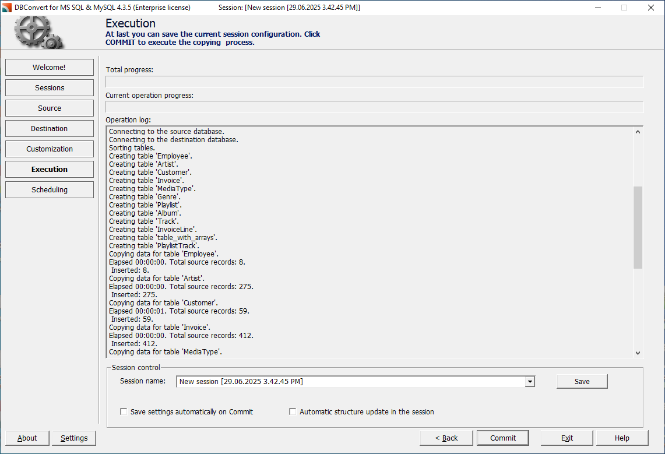Image resolution: width=665 pixels, height=454 pixels.
Task: Open the Session name dropdown list
Action: pos(529,381)
